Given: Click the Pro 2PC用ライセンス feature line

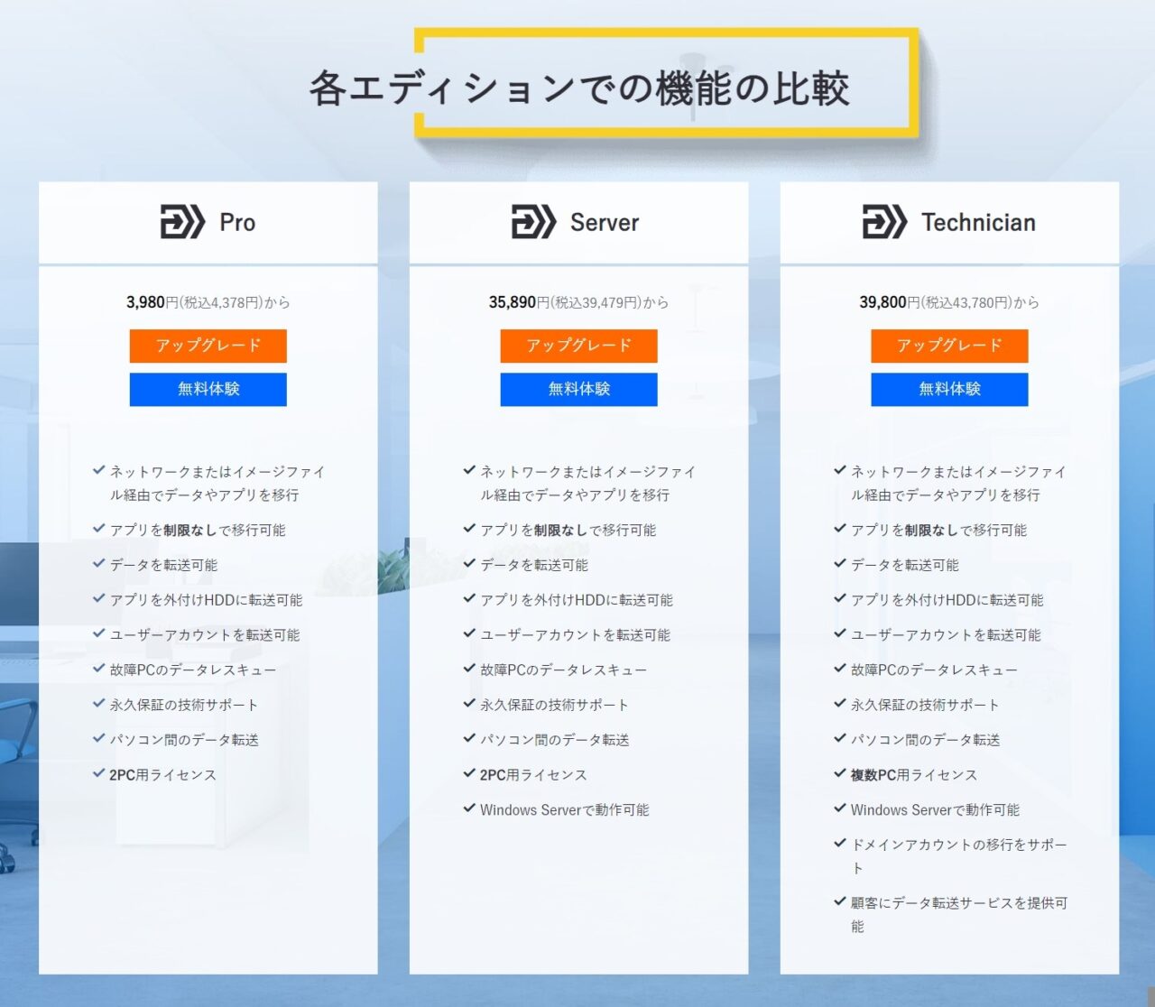Looking at the screenshot, I should point(162,775).
